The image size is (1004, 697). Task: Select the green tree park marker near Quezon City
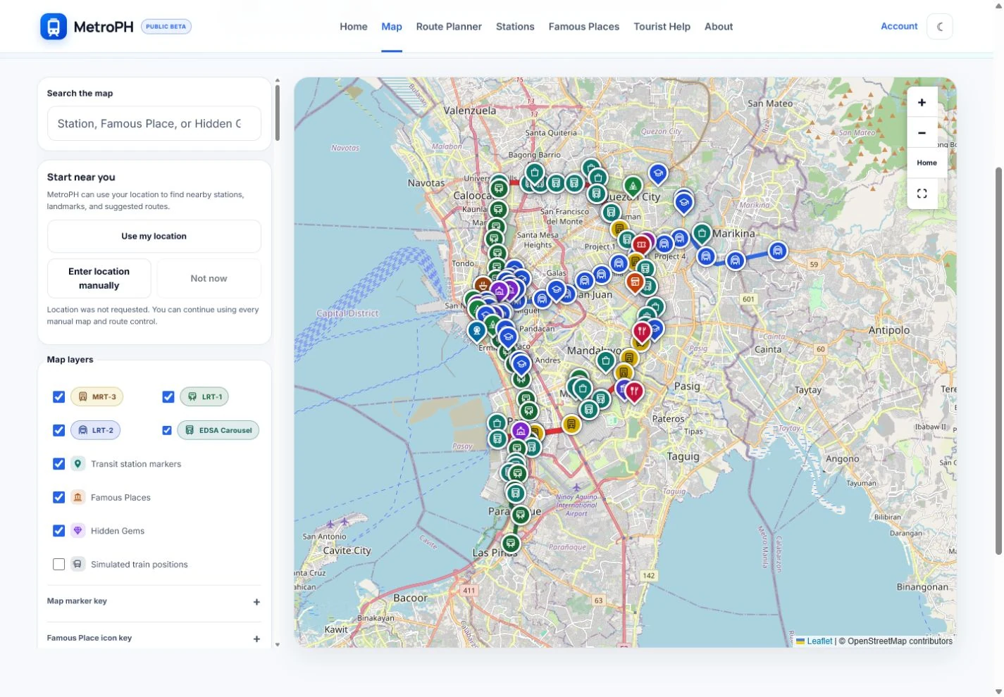click(x=633, y=187)
